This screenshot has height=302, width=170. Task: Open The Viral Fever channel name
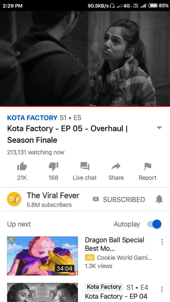click(x=53, y=195)
